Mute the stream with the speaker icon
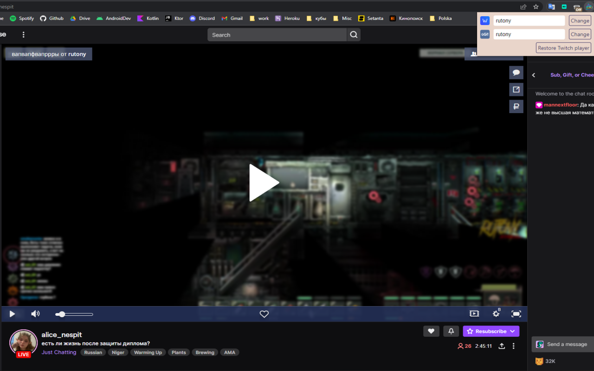This screenshot has width=594, height=371. tap(35, 314)
